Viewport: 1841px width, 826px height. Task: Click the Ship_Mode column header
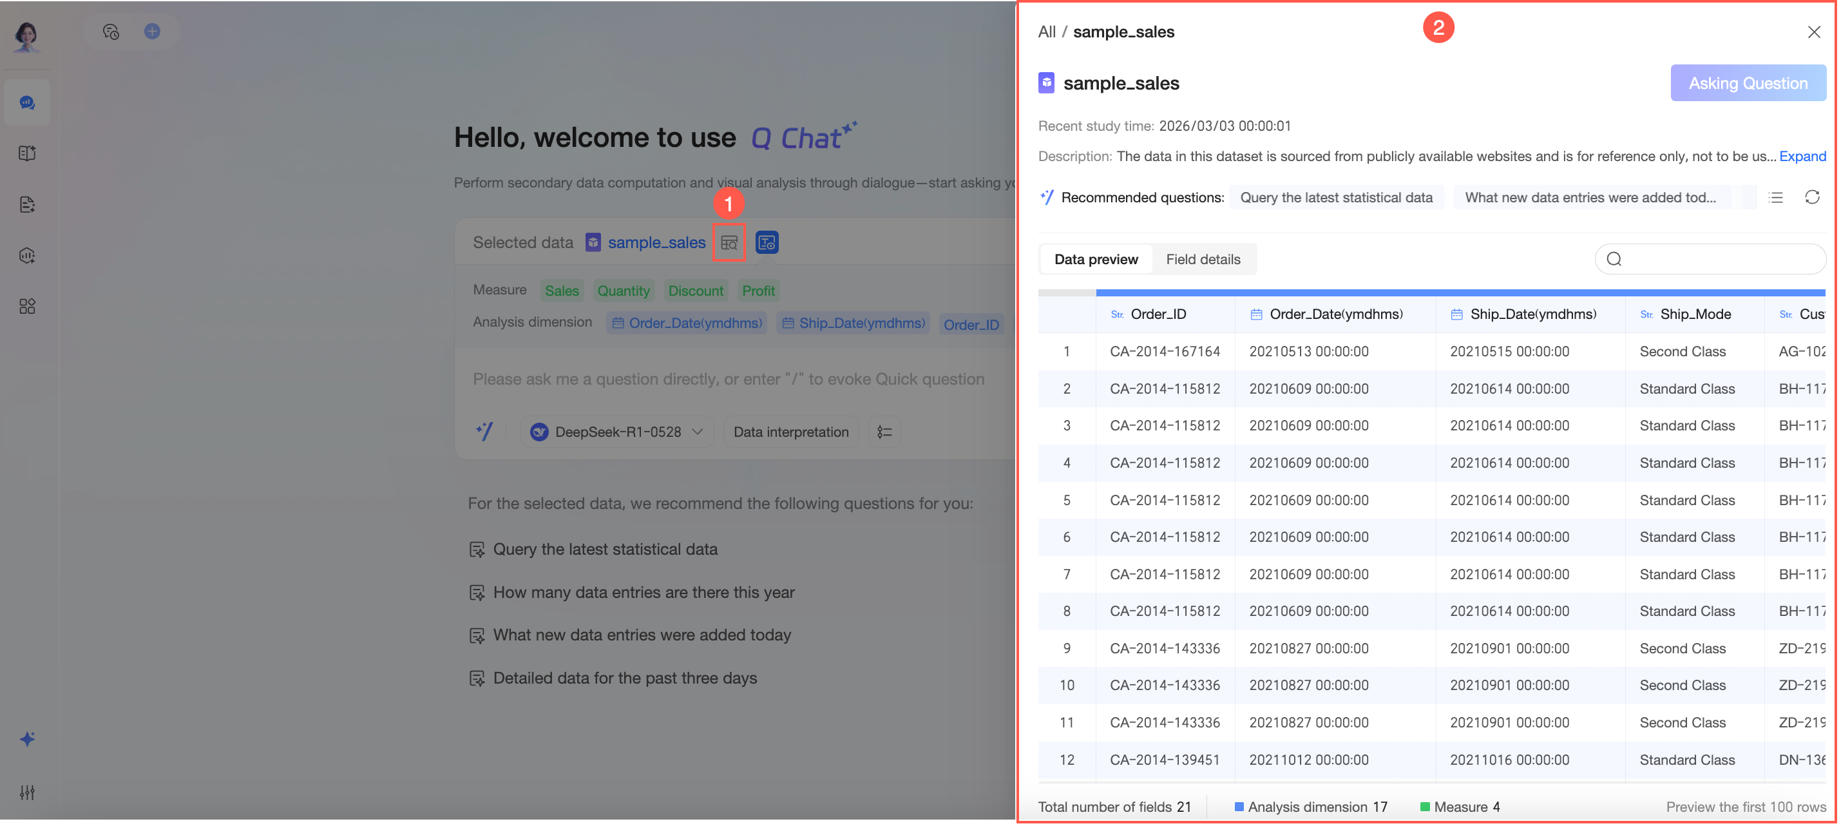[1695, 314]
